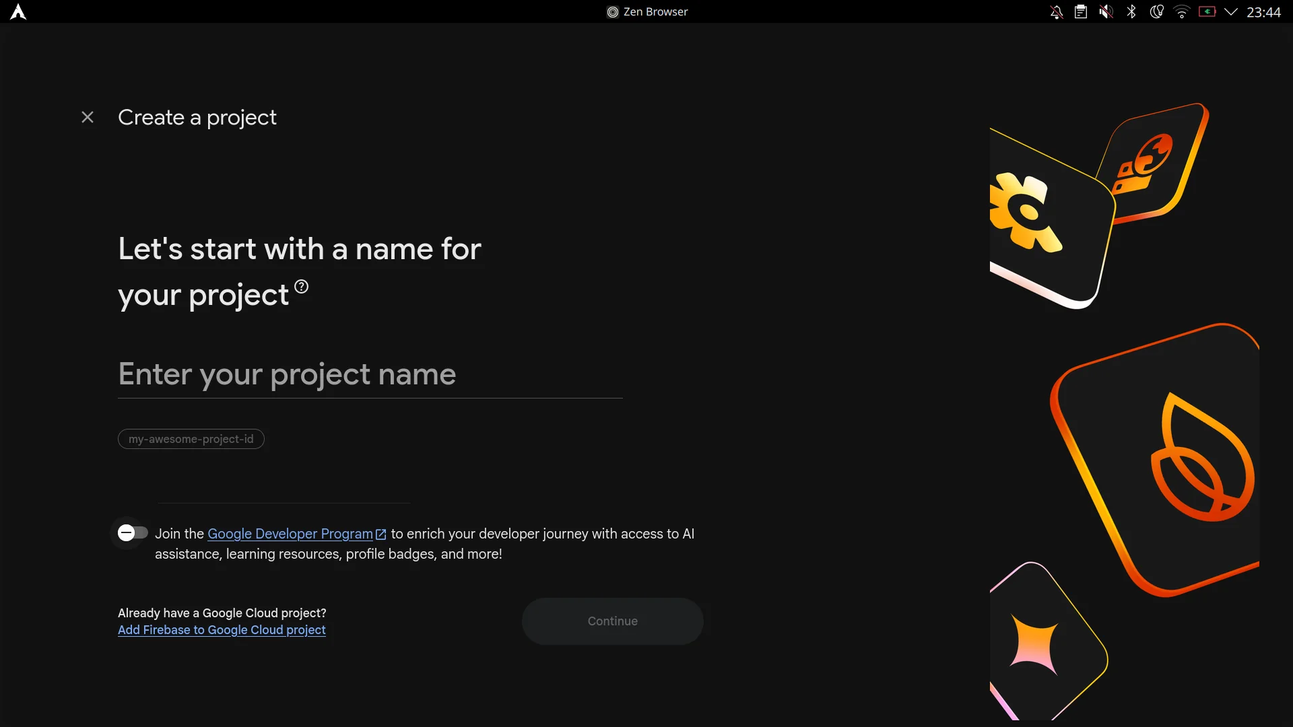Click the Create a project title text

197,118
